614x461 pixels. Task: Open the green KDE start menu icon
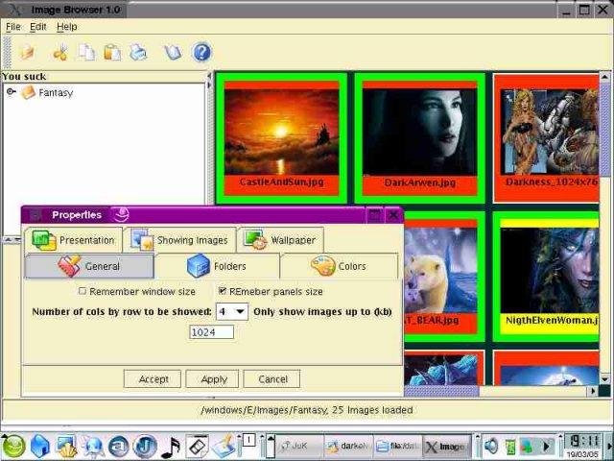[x=14, y=447]
